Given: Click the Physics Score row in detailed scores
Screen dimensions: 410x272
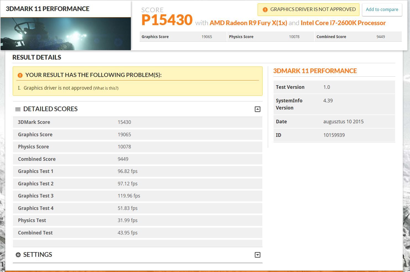Looking at the screenshot, I should (137, 147).
